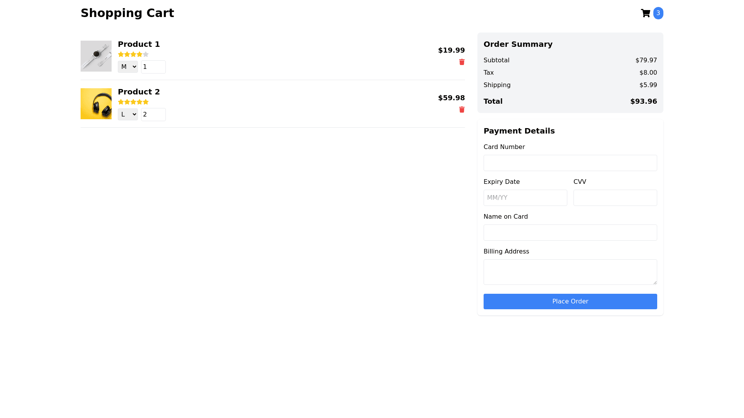Click the blue cart count badge
This screenshot has height=418, width=744.
(x=658, y=13)
